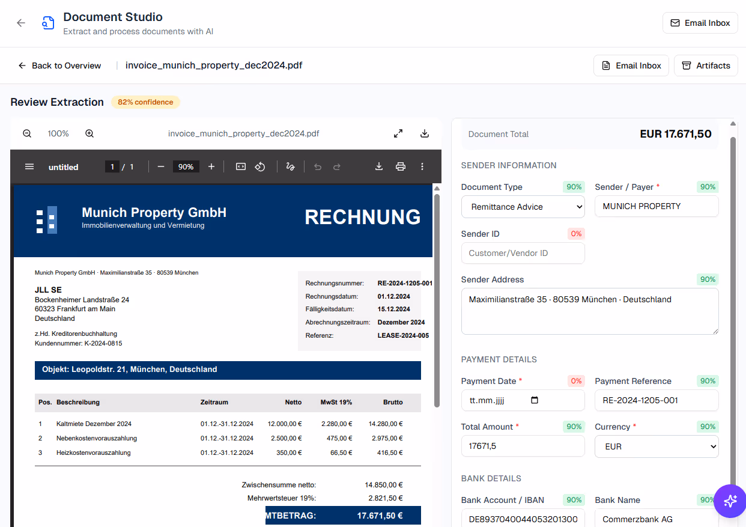Zoom in using the magnifier plus icon

[89, 133]
